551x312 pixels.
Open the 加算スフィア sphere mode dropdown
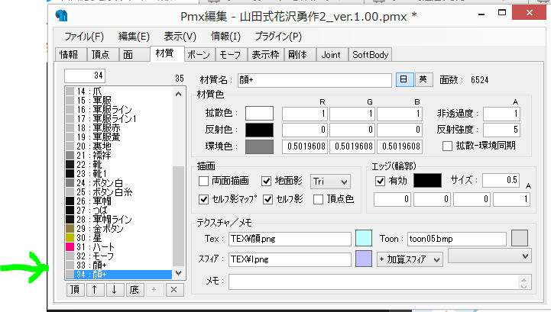pyautogui.click(x=410, y=259)
